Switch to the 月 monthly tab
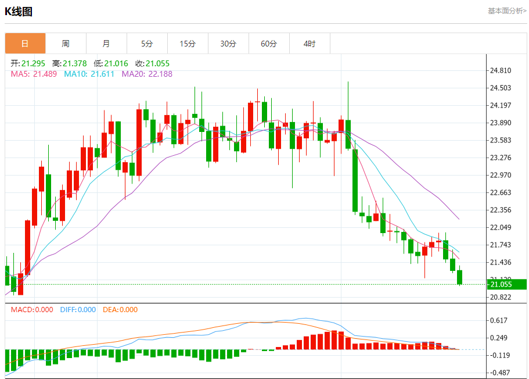The width and height of the screenshot is (529, 379). pyautogui.click(x=106, y=43)
